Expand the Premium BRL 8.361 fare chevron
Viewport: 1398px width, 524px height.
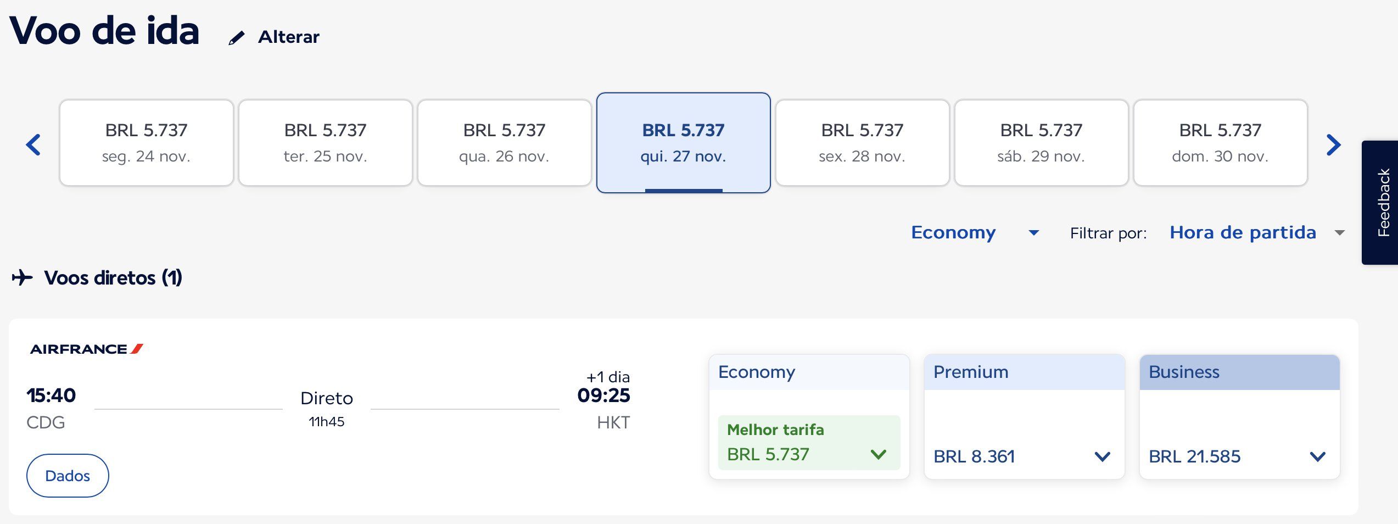tap(1103, 456)
